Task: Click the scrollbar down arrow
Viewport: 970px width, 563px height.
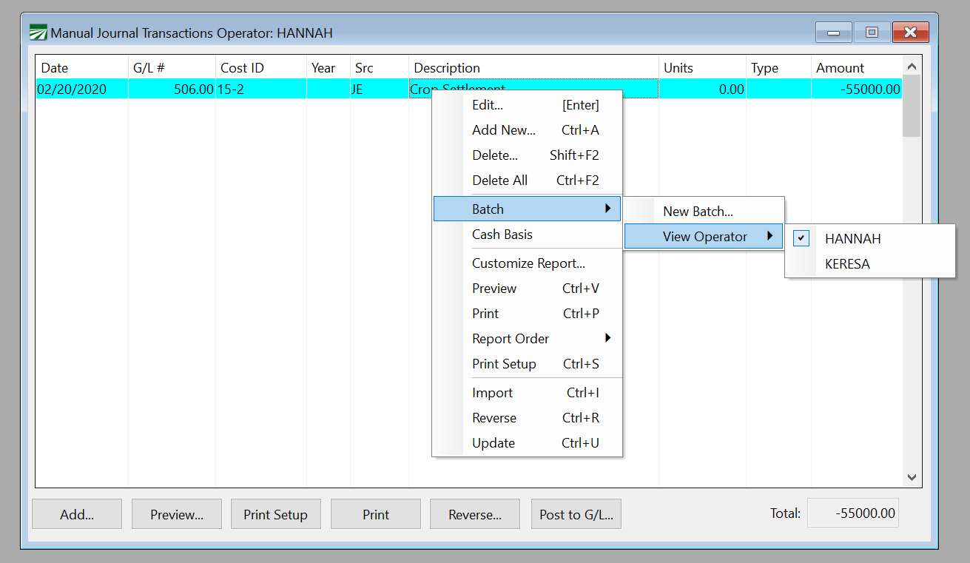Action: tap(912, 477)
